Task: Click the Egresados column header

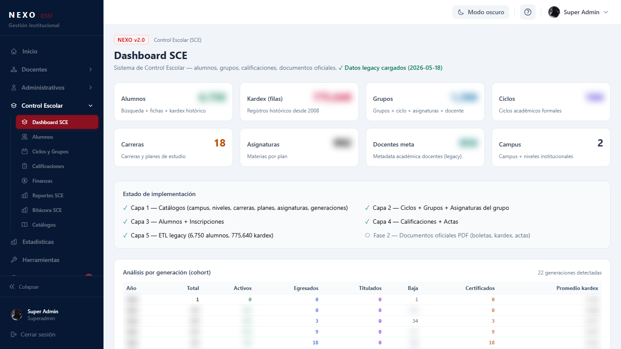Action: point(306,288)
